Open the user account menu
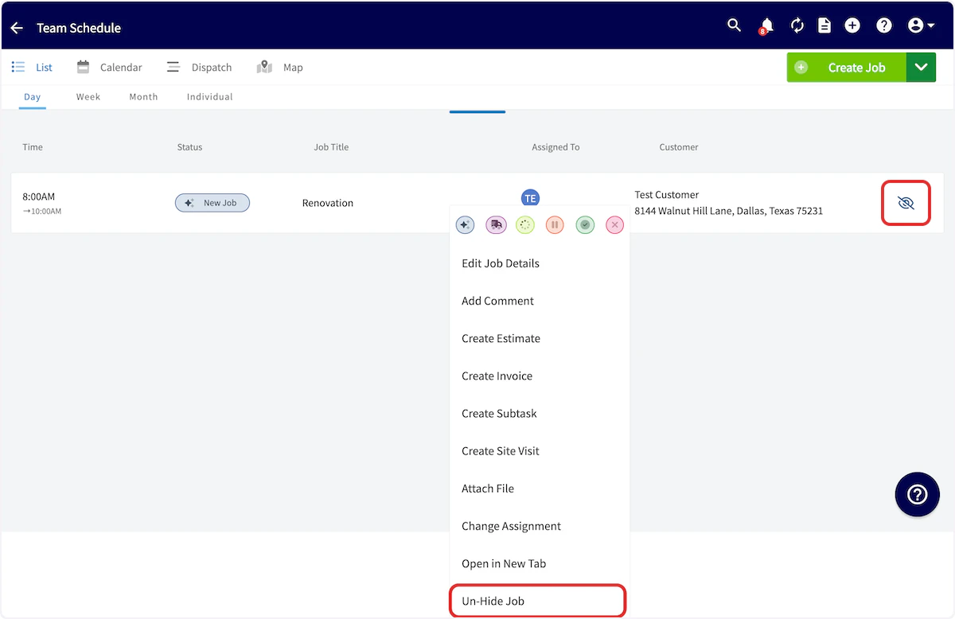 pyautogui.click(x=921, y=25)
